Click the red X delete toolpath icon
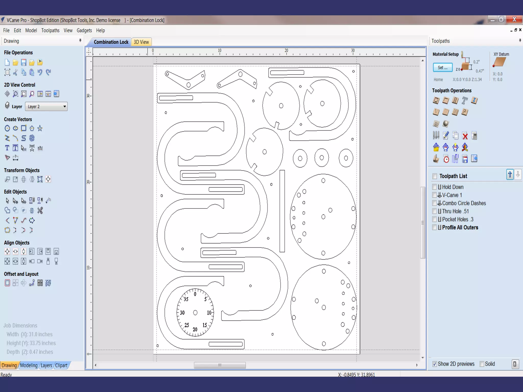 tap(465, 136)
